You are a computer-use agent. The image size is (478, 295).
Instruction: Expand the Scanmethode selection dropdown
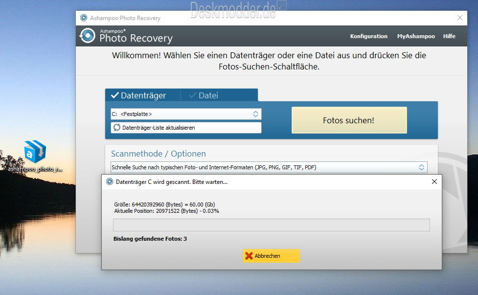point(269,167)
